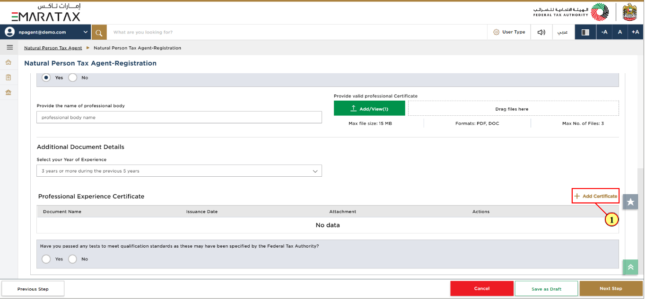
Task: Click the UAE emblem icon
Action: (629, 12)
